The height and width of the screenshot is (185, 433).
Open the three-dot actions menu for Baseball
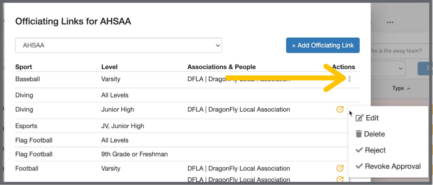click(x=349, y=79)
